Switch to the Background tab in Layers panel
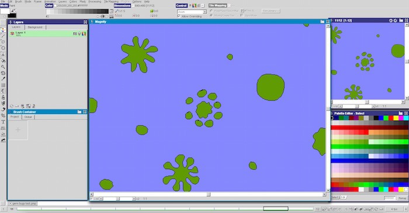 point(35,27)
